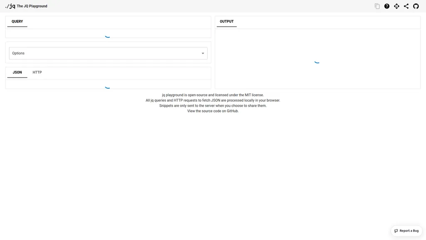This screenshot has width=426, height=240.
Task: Click the megaphone icon beside Report a Bug
Action: [396, 231]
